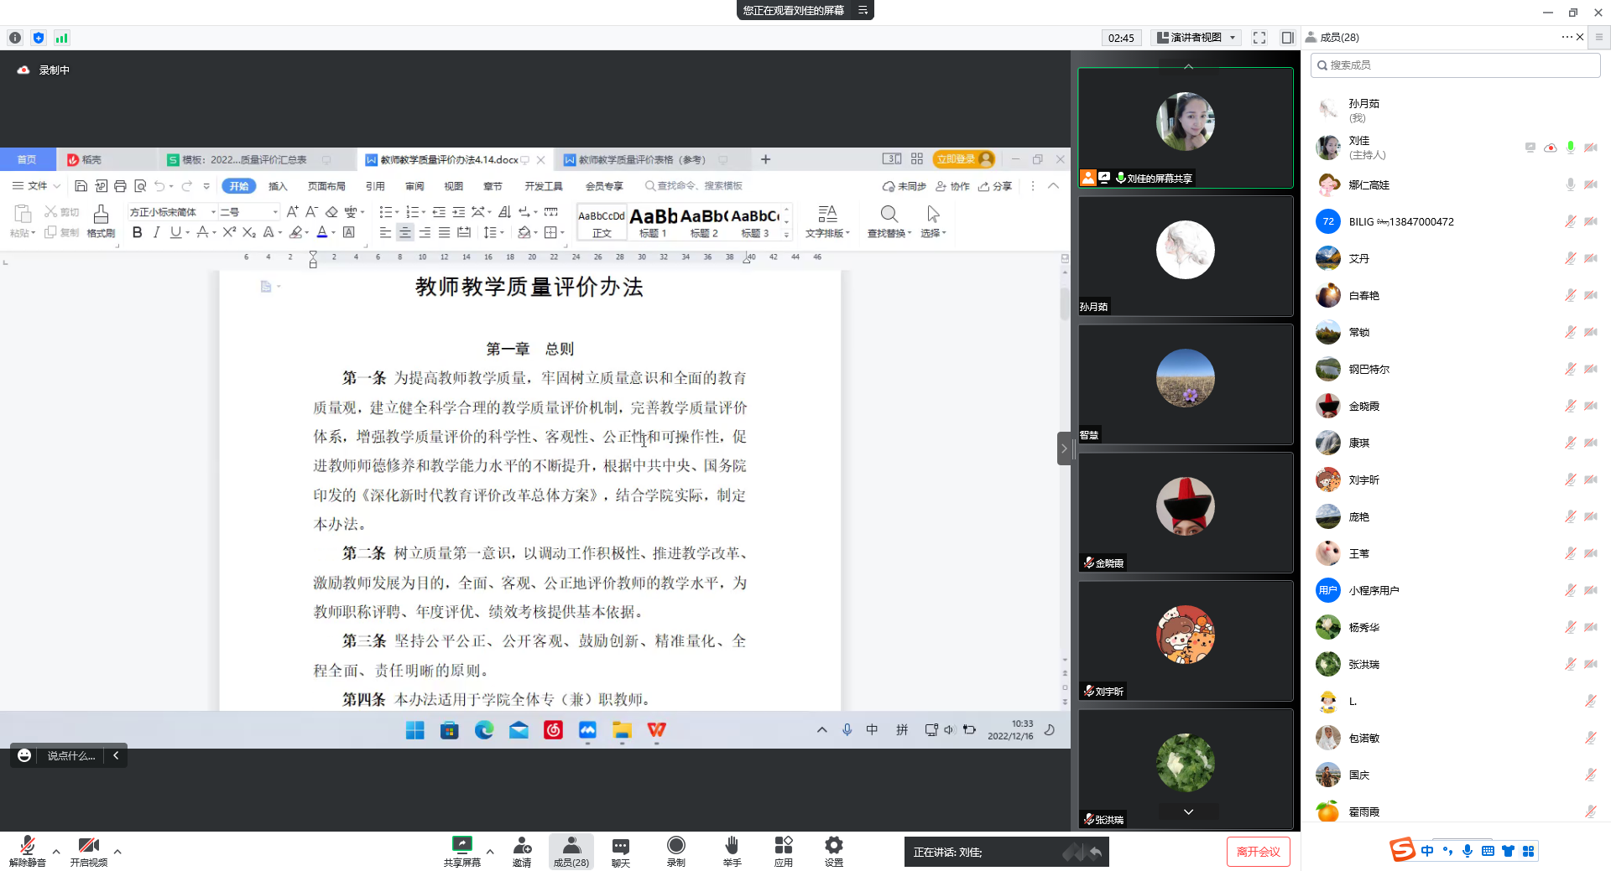The image size is (1611, 871).
Task: Click the 离开会议 leave meeting button
Action: [1258, 852]
